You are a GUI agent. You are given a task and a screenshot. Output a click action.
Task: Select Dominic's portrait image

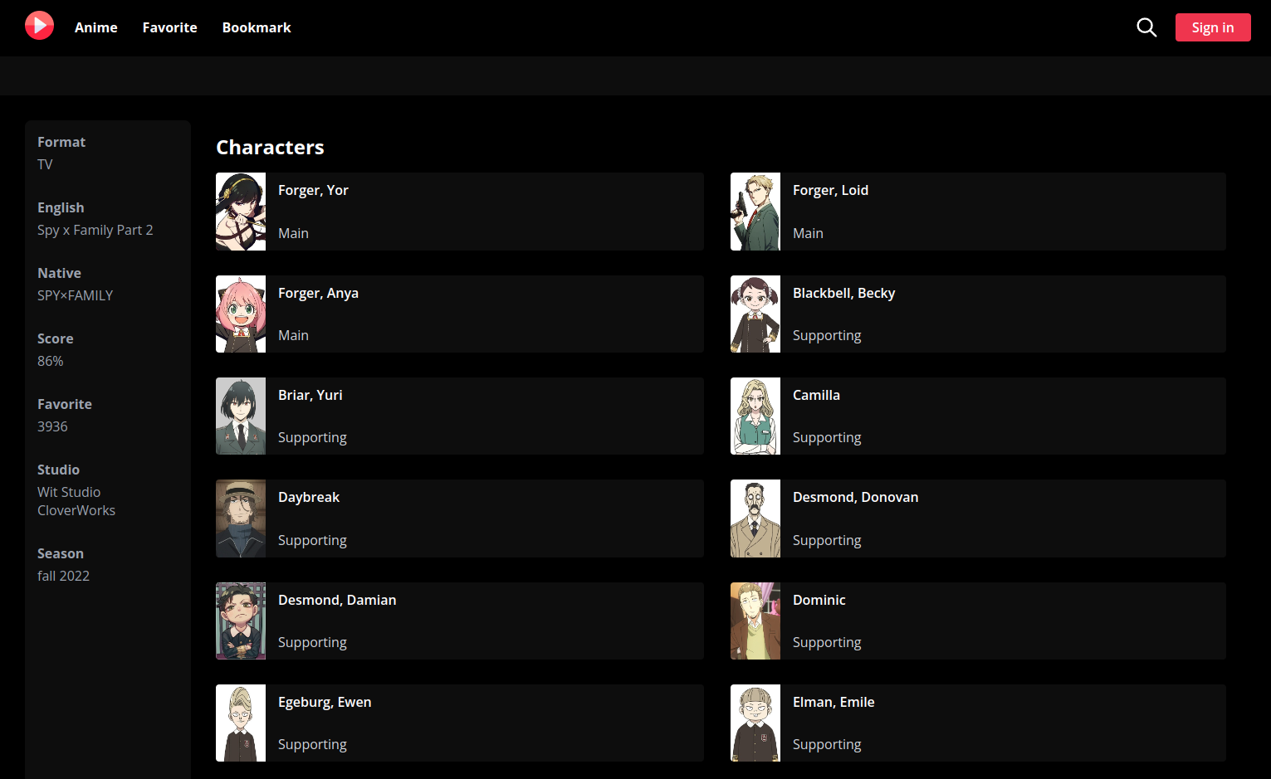click(755, 621)
